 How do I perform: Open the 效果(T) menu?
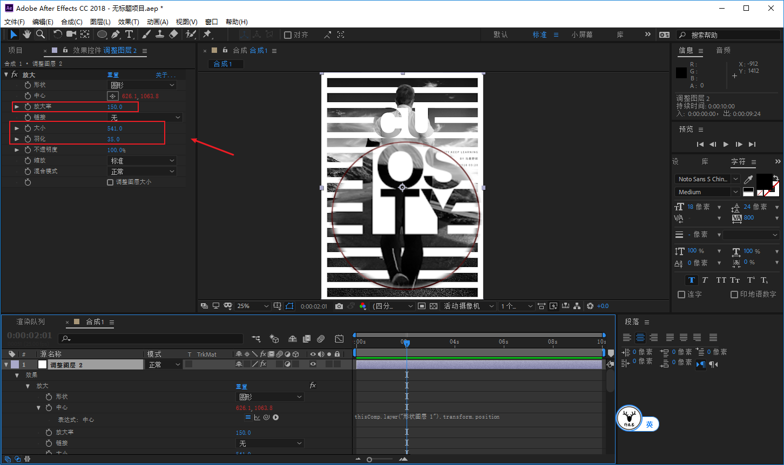click(x=129, y=22)
